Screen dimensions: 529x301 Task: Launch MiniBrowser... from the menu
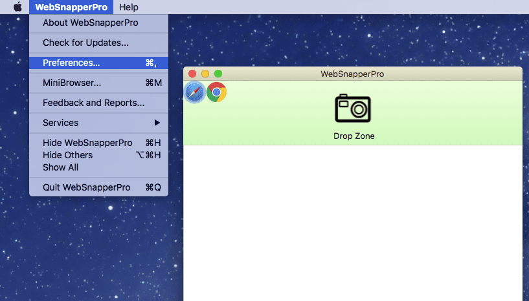98,83
